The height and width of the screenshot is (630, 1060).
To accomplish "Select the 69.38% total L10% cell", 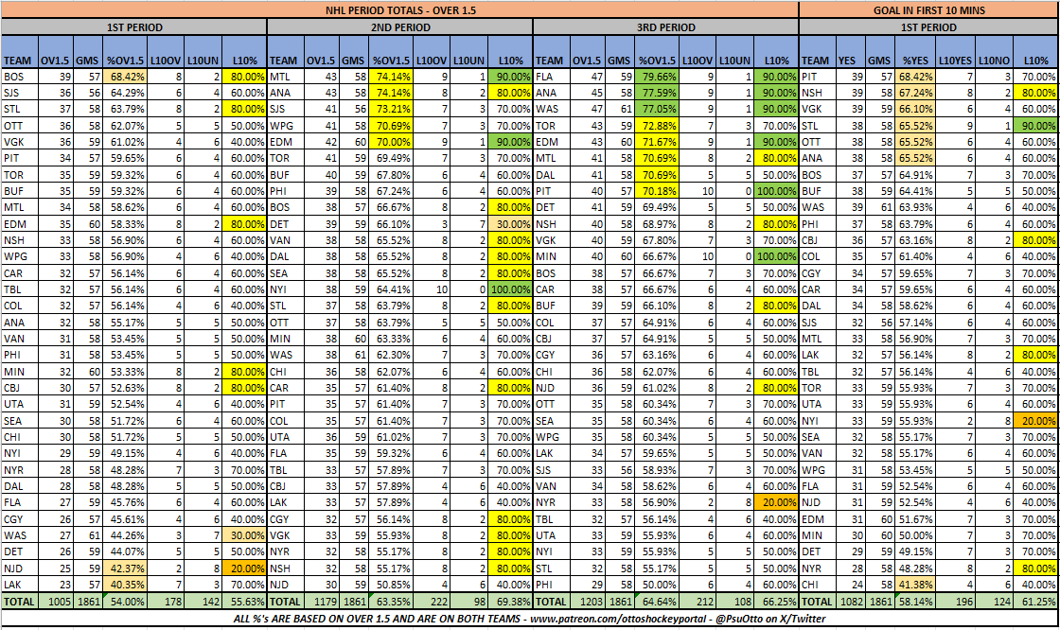I will (510, 601).
